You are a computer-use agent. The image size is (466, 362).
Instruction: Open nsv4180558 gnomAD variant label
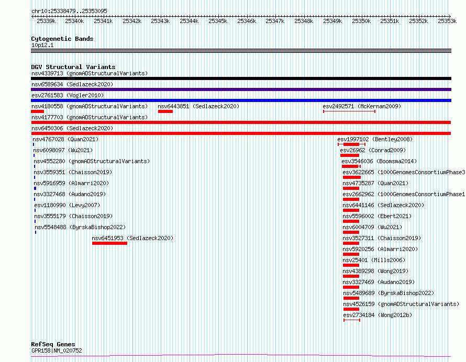(90, 106)
